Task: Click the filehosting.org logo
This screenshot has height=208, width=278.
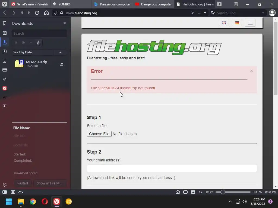Action: [x=154, y=47]
